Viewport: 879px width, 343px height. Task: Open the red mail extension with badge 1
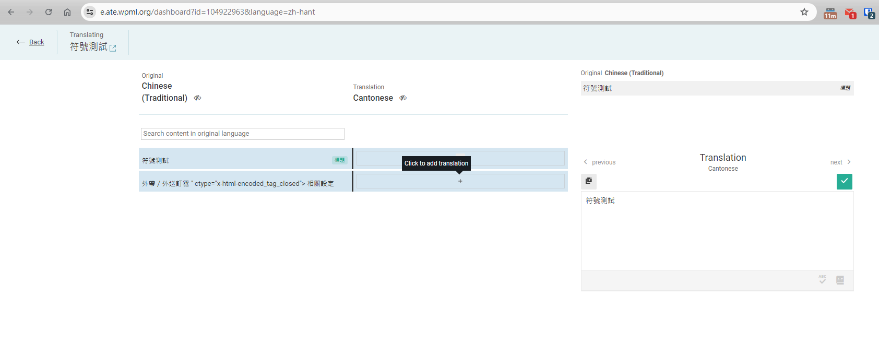click(x=850, y=13)
